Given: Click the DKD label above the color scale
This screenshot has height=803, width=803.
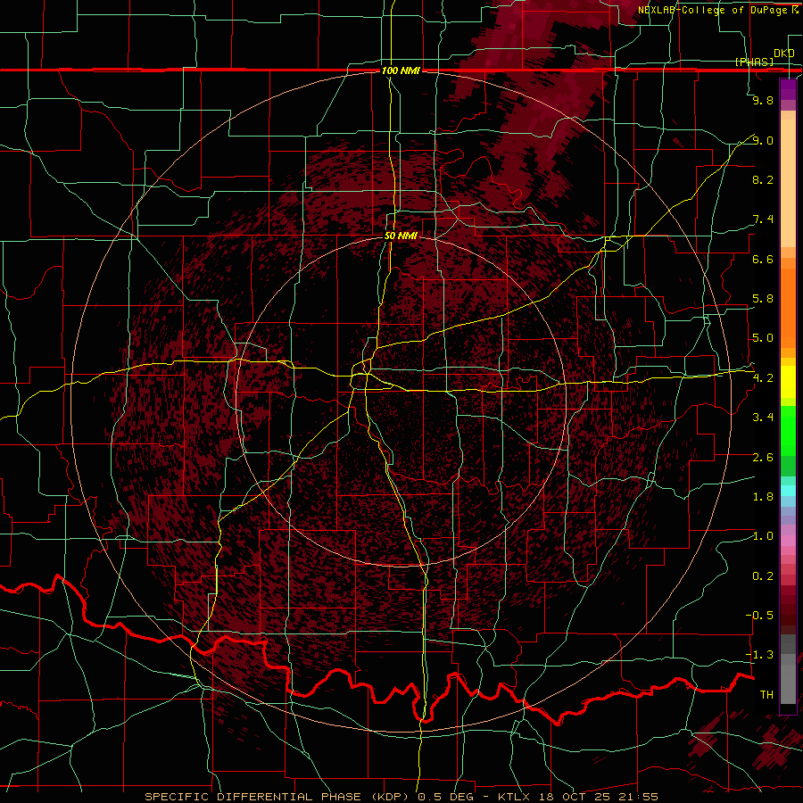Looking at the screenshot, I should coord(783,53).
